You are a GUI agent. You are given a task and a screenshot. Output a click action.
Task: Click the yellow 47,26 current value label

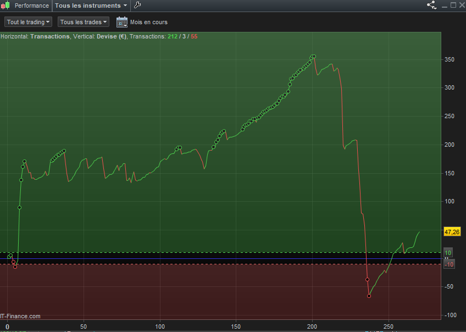(452, 232)
